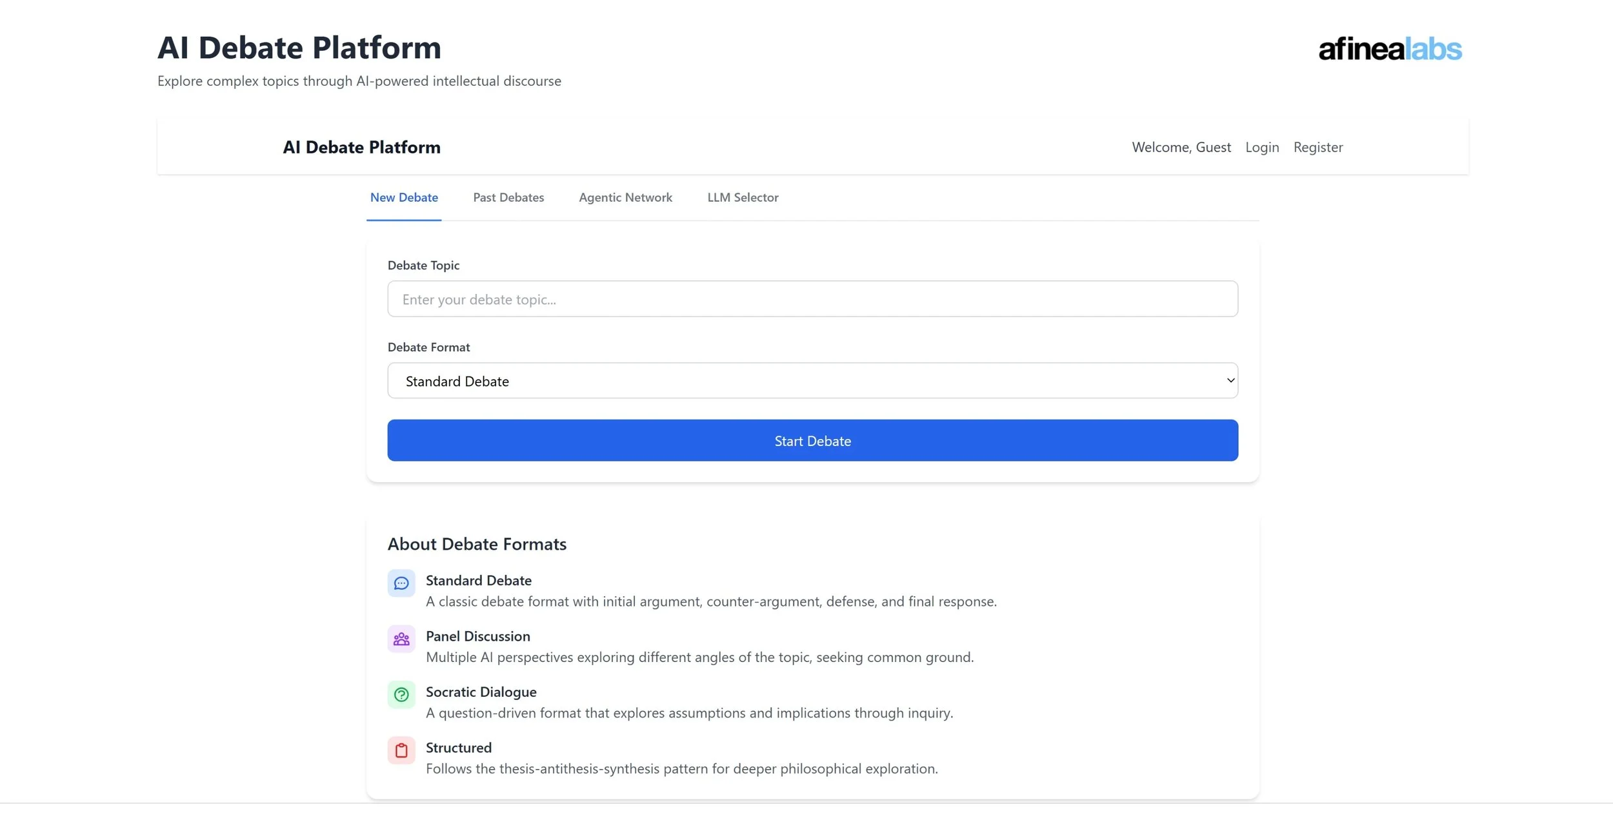Click the Register link
The image size is (1613, 827).
click(1317, 147)
